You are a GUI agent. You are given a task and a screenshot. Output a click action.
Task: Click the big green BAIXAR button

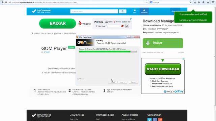[x=57, y=24]
